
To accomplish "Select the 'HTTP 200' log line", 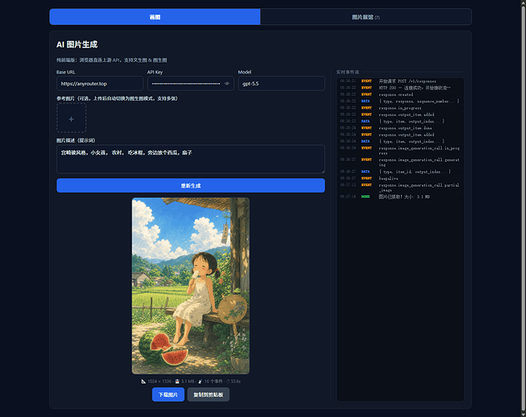I will [400, 88].
